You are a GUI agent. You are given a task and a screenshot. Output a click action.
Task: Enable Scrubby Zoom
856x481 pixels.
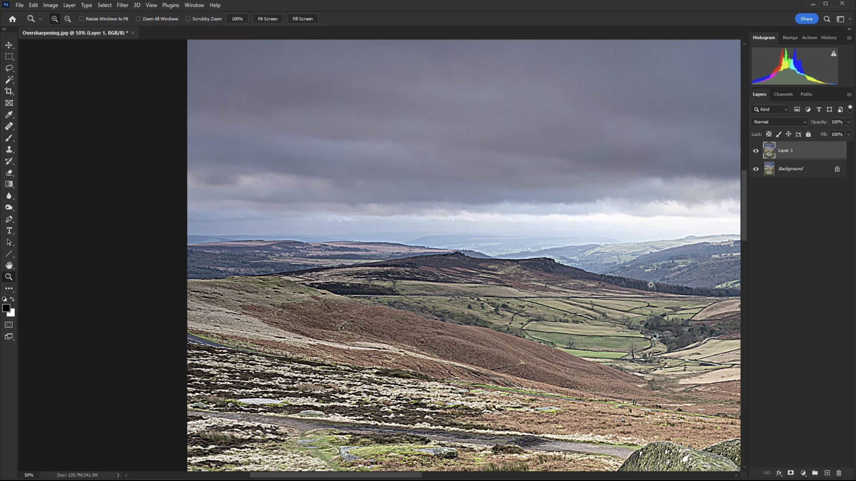click(x=188, y=19)
